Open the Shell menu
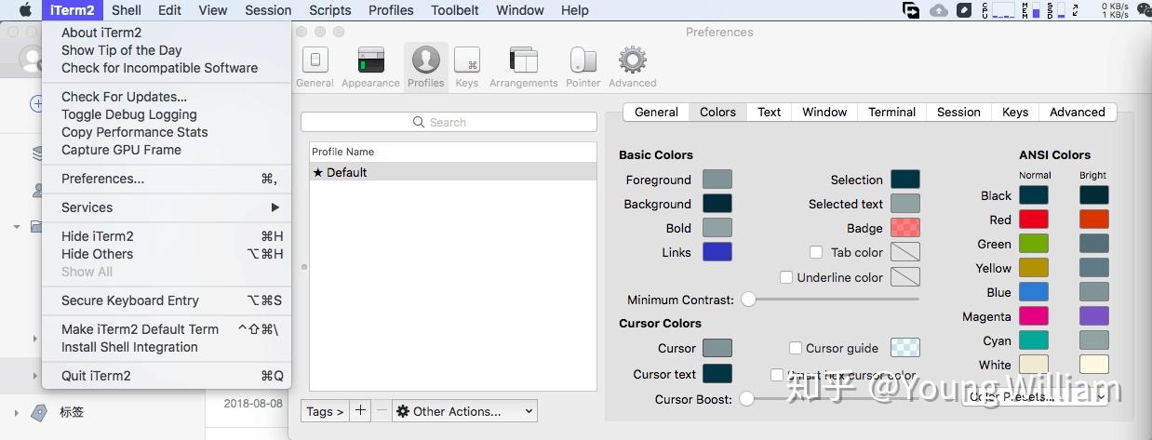Viewport: 1152px width, 440px height. click(x=127, y=10)
